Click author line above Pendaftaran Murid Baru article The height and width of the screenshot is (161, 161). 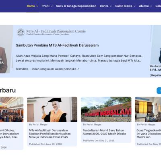click(x=92, y=124)
